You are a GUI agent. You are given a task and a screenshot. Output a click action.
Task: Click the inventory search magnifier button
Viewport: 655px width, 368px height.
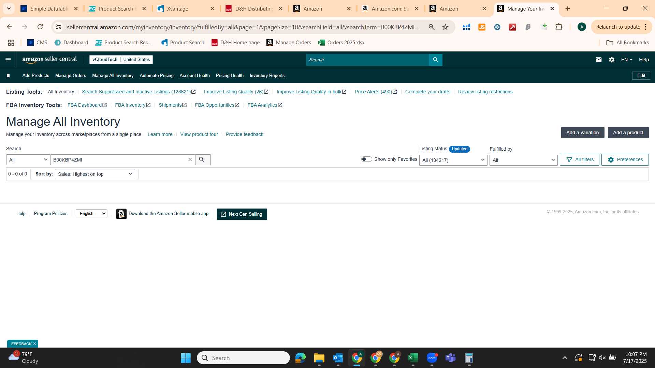pos(203,159)
